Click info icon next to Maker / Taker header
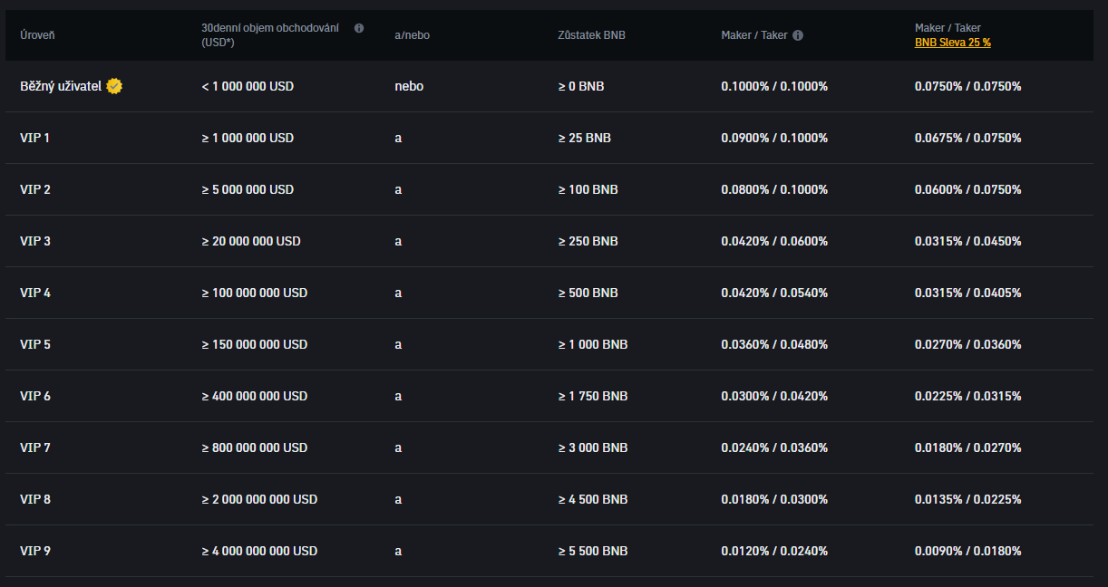Screen dimensions: 1108x587 pos(798,35)
